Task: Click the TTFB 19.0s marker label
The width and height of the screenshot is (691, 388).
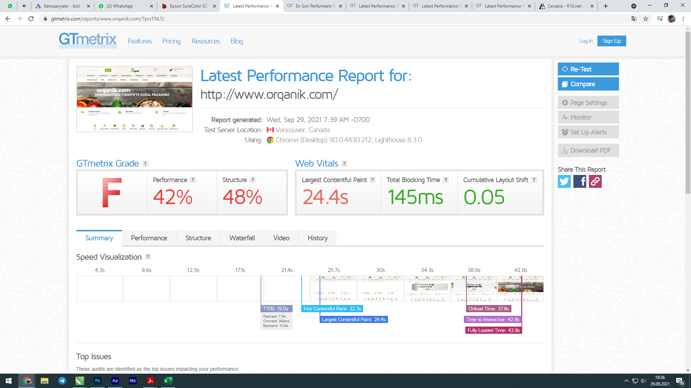Action: click(276, 309)
